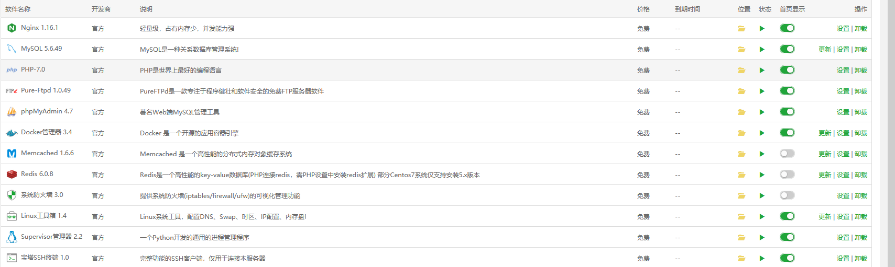Click the 系统防火墙 shield icon
Screen dimensions: 895x267
[12, 195]
